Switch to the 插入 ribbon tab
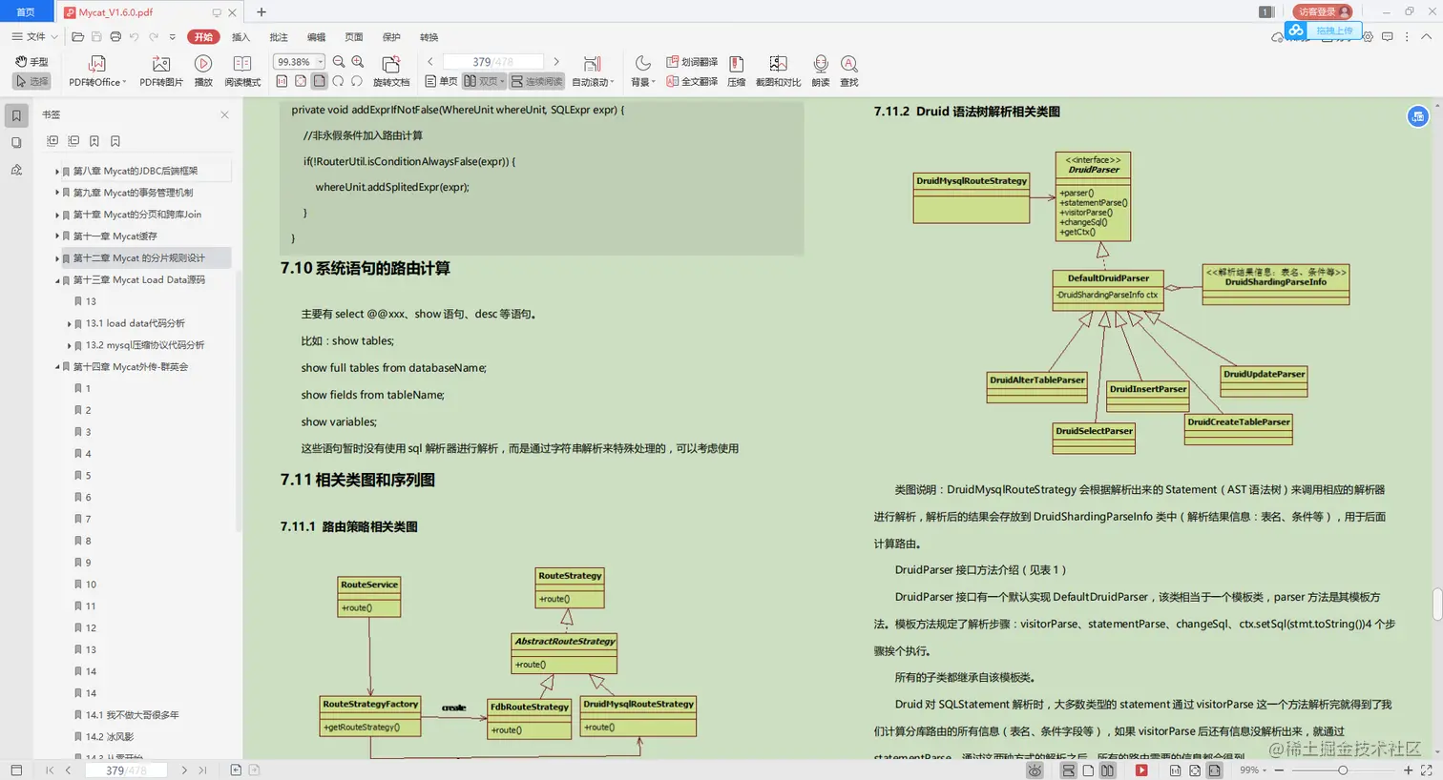This screenshot has width=1443, height=780. pos(240,37)
